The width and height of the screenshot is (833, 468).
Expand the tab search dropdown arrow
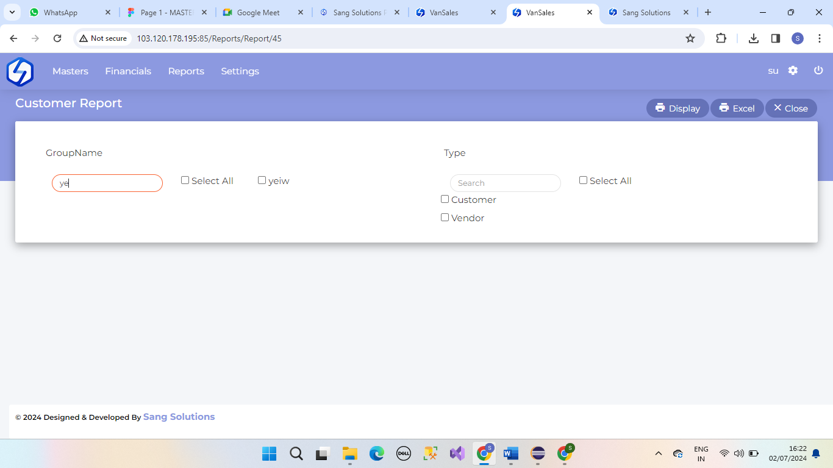coord(12,12)
